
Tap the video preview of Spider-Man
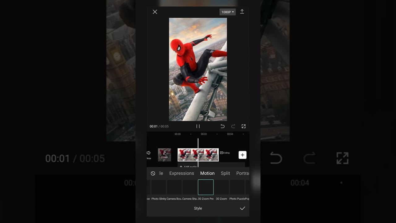tap(198, 69)
